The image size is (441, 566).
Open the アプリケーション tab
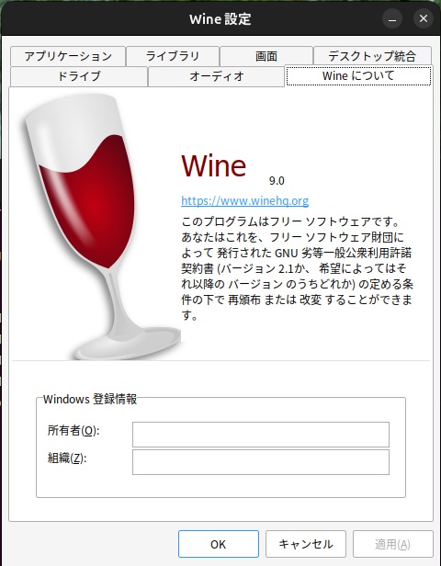click(68, 56)
